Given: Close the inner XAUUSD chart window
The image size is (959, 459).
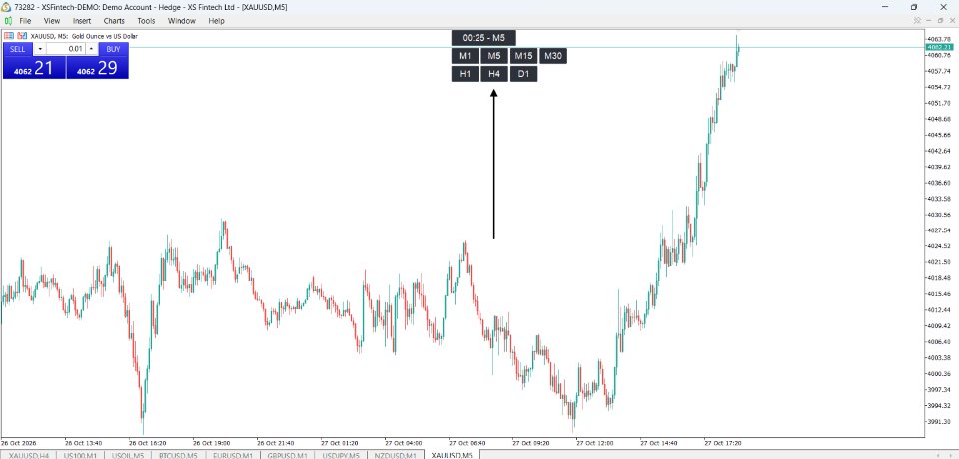Looking at the screenshot, I should pos(951,20).
